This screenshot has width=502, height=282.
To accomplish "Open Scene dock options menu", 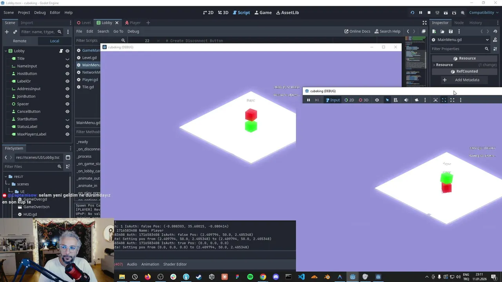I will pos(68,32).
